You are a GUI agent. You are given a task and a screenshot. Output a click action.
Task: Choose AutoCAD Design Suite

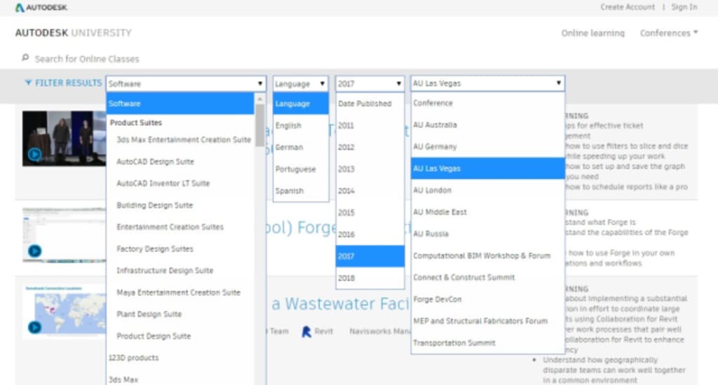point(155,162)
